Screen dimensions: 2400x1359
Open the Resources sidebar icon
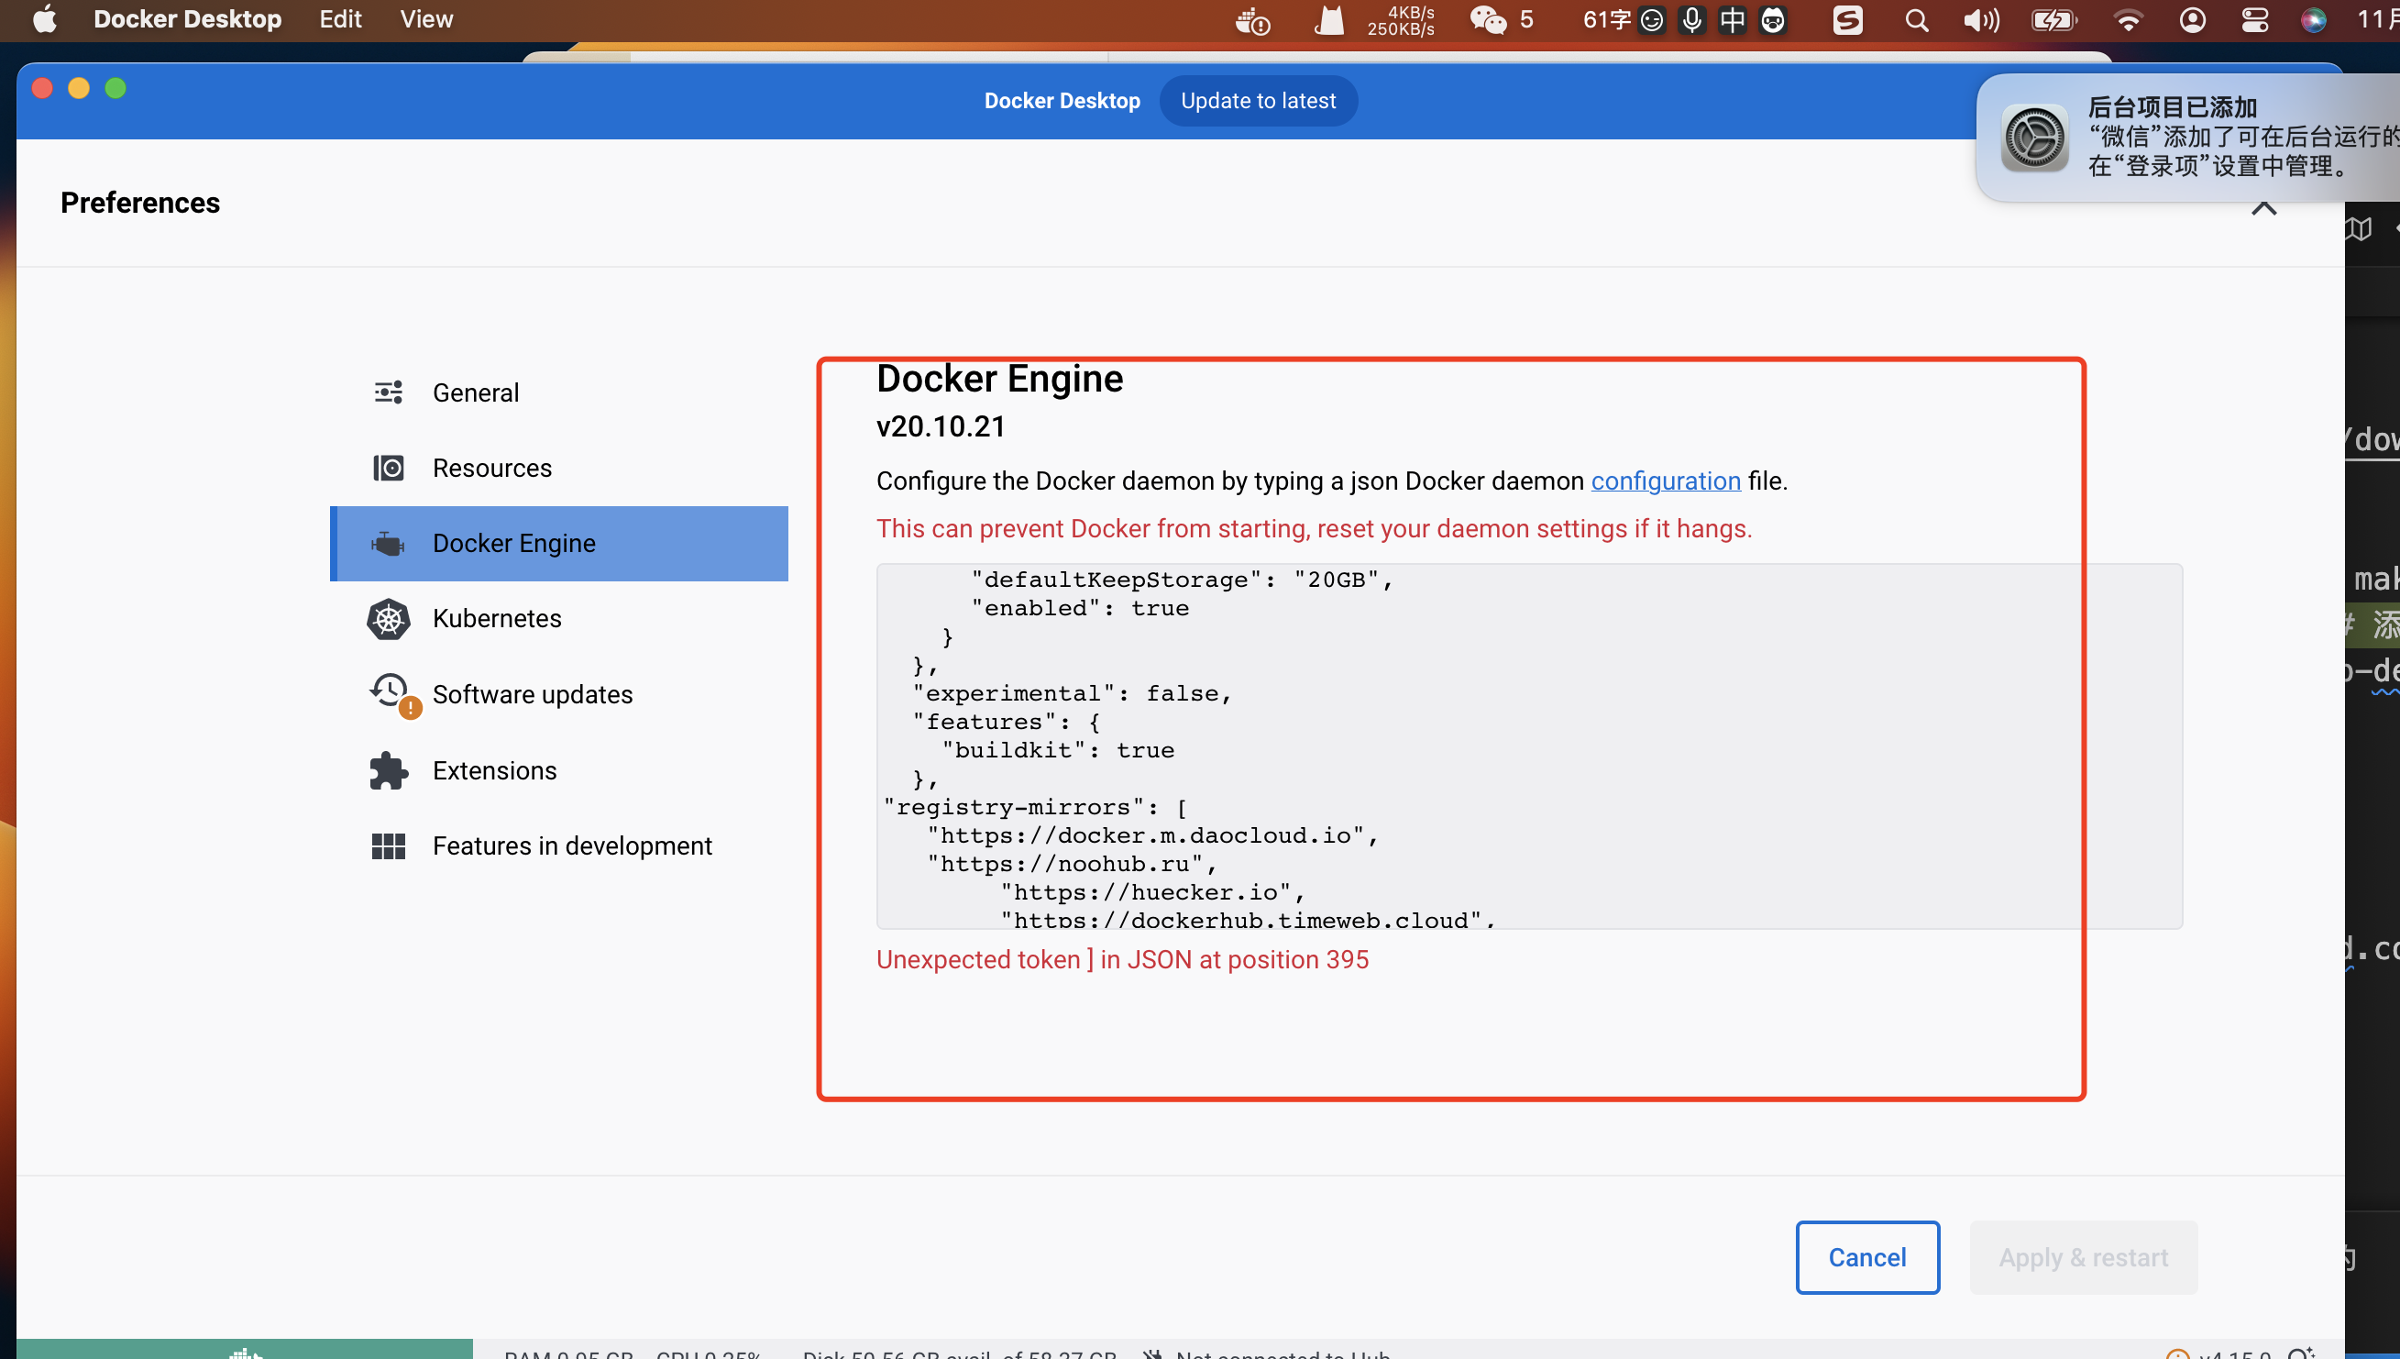388,468
